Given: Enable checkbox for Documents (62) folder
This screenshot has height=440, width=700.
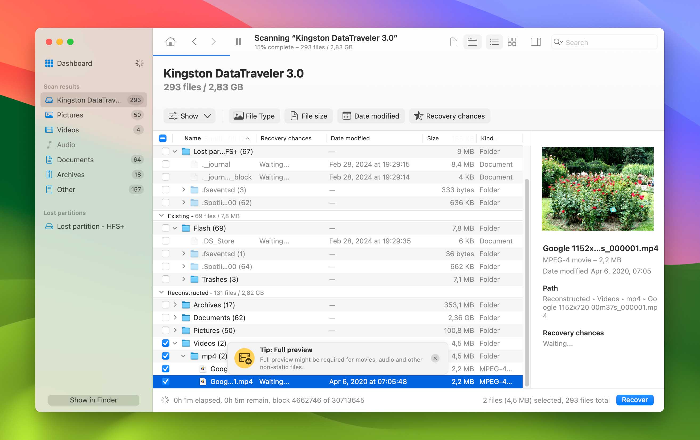Looking at the screenshot, I should pos(165,317).
